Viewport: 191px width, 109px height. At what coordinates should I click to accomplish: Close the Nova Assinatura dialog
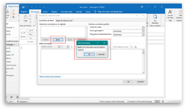[x=104, y=43]
